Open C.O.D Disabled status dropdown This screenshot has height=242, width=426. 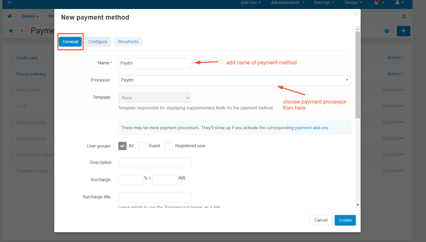(x=393, y=106)
